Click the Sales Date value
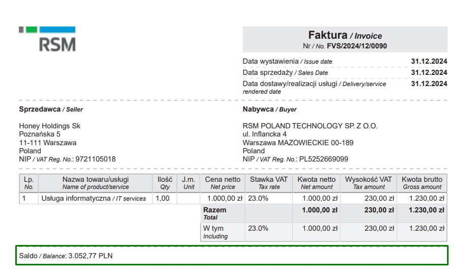Viewport: 473px width, 273px height. click(429, 73)
